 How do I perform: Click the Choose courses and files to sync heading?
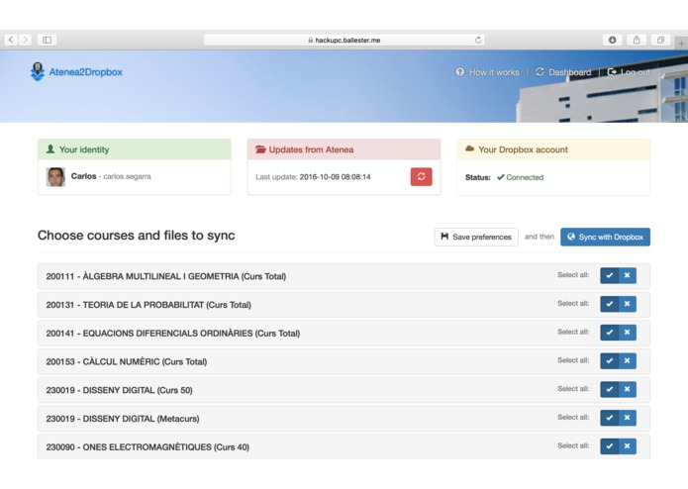point(136,236)
